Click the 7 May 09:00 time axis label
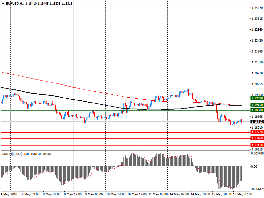Viewport: 264px width, 198px height. [x=31, y=194]
